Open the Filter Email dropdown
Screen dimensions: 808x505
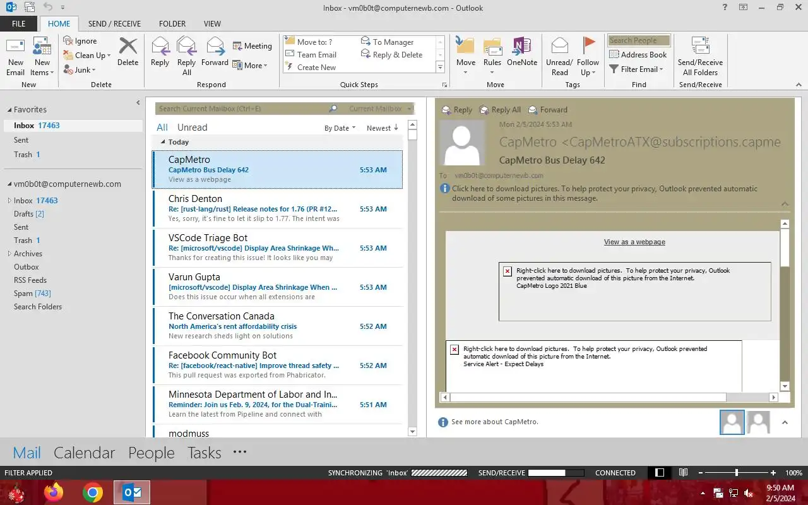click(636, 69)
